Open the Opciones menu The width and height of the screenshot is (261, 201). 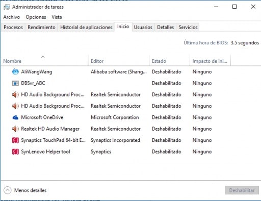tap(36, 17)
